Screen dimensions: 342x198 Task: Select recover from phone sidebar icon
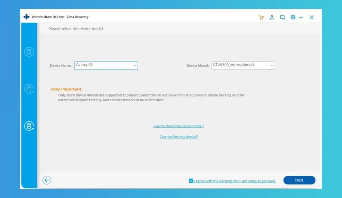[x=29, y=52]
